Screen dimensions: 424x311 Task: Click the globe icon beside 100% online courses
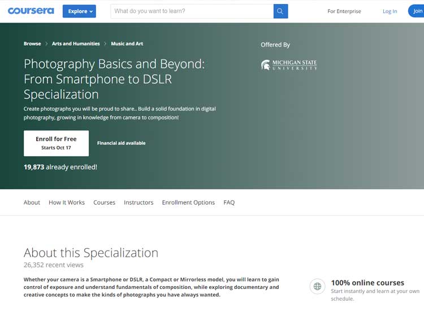(318, 286)
